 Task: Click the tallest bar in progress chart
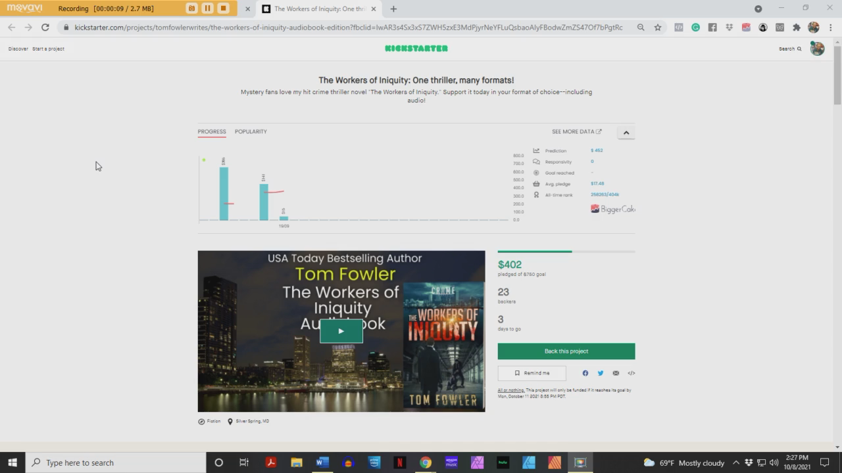(x=224, y=193)
